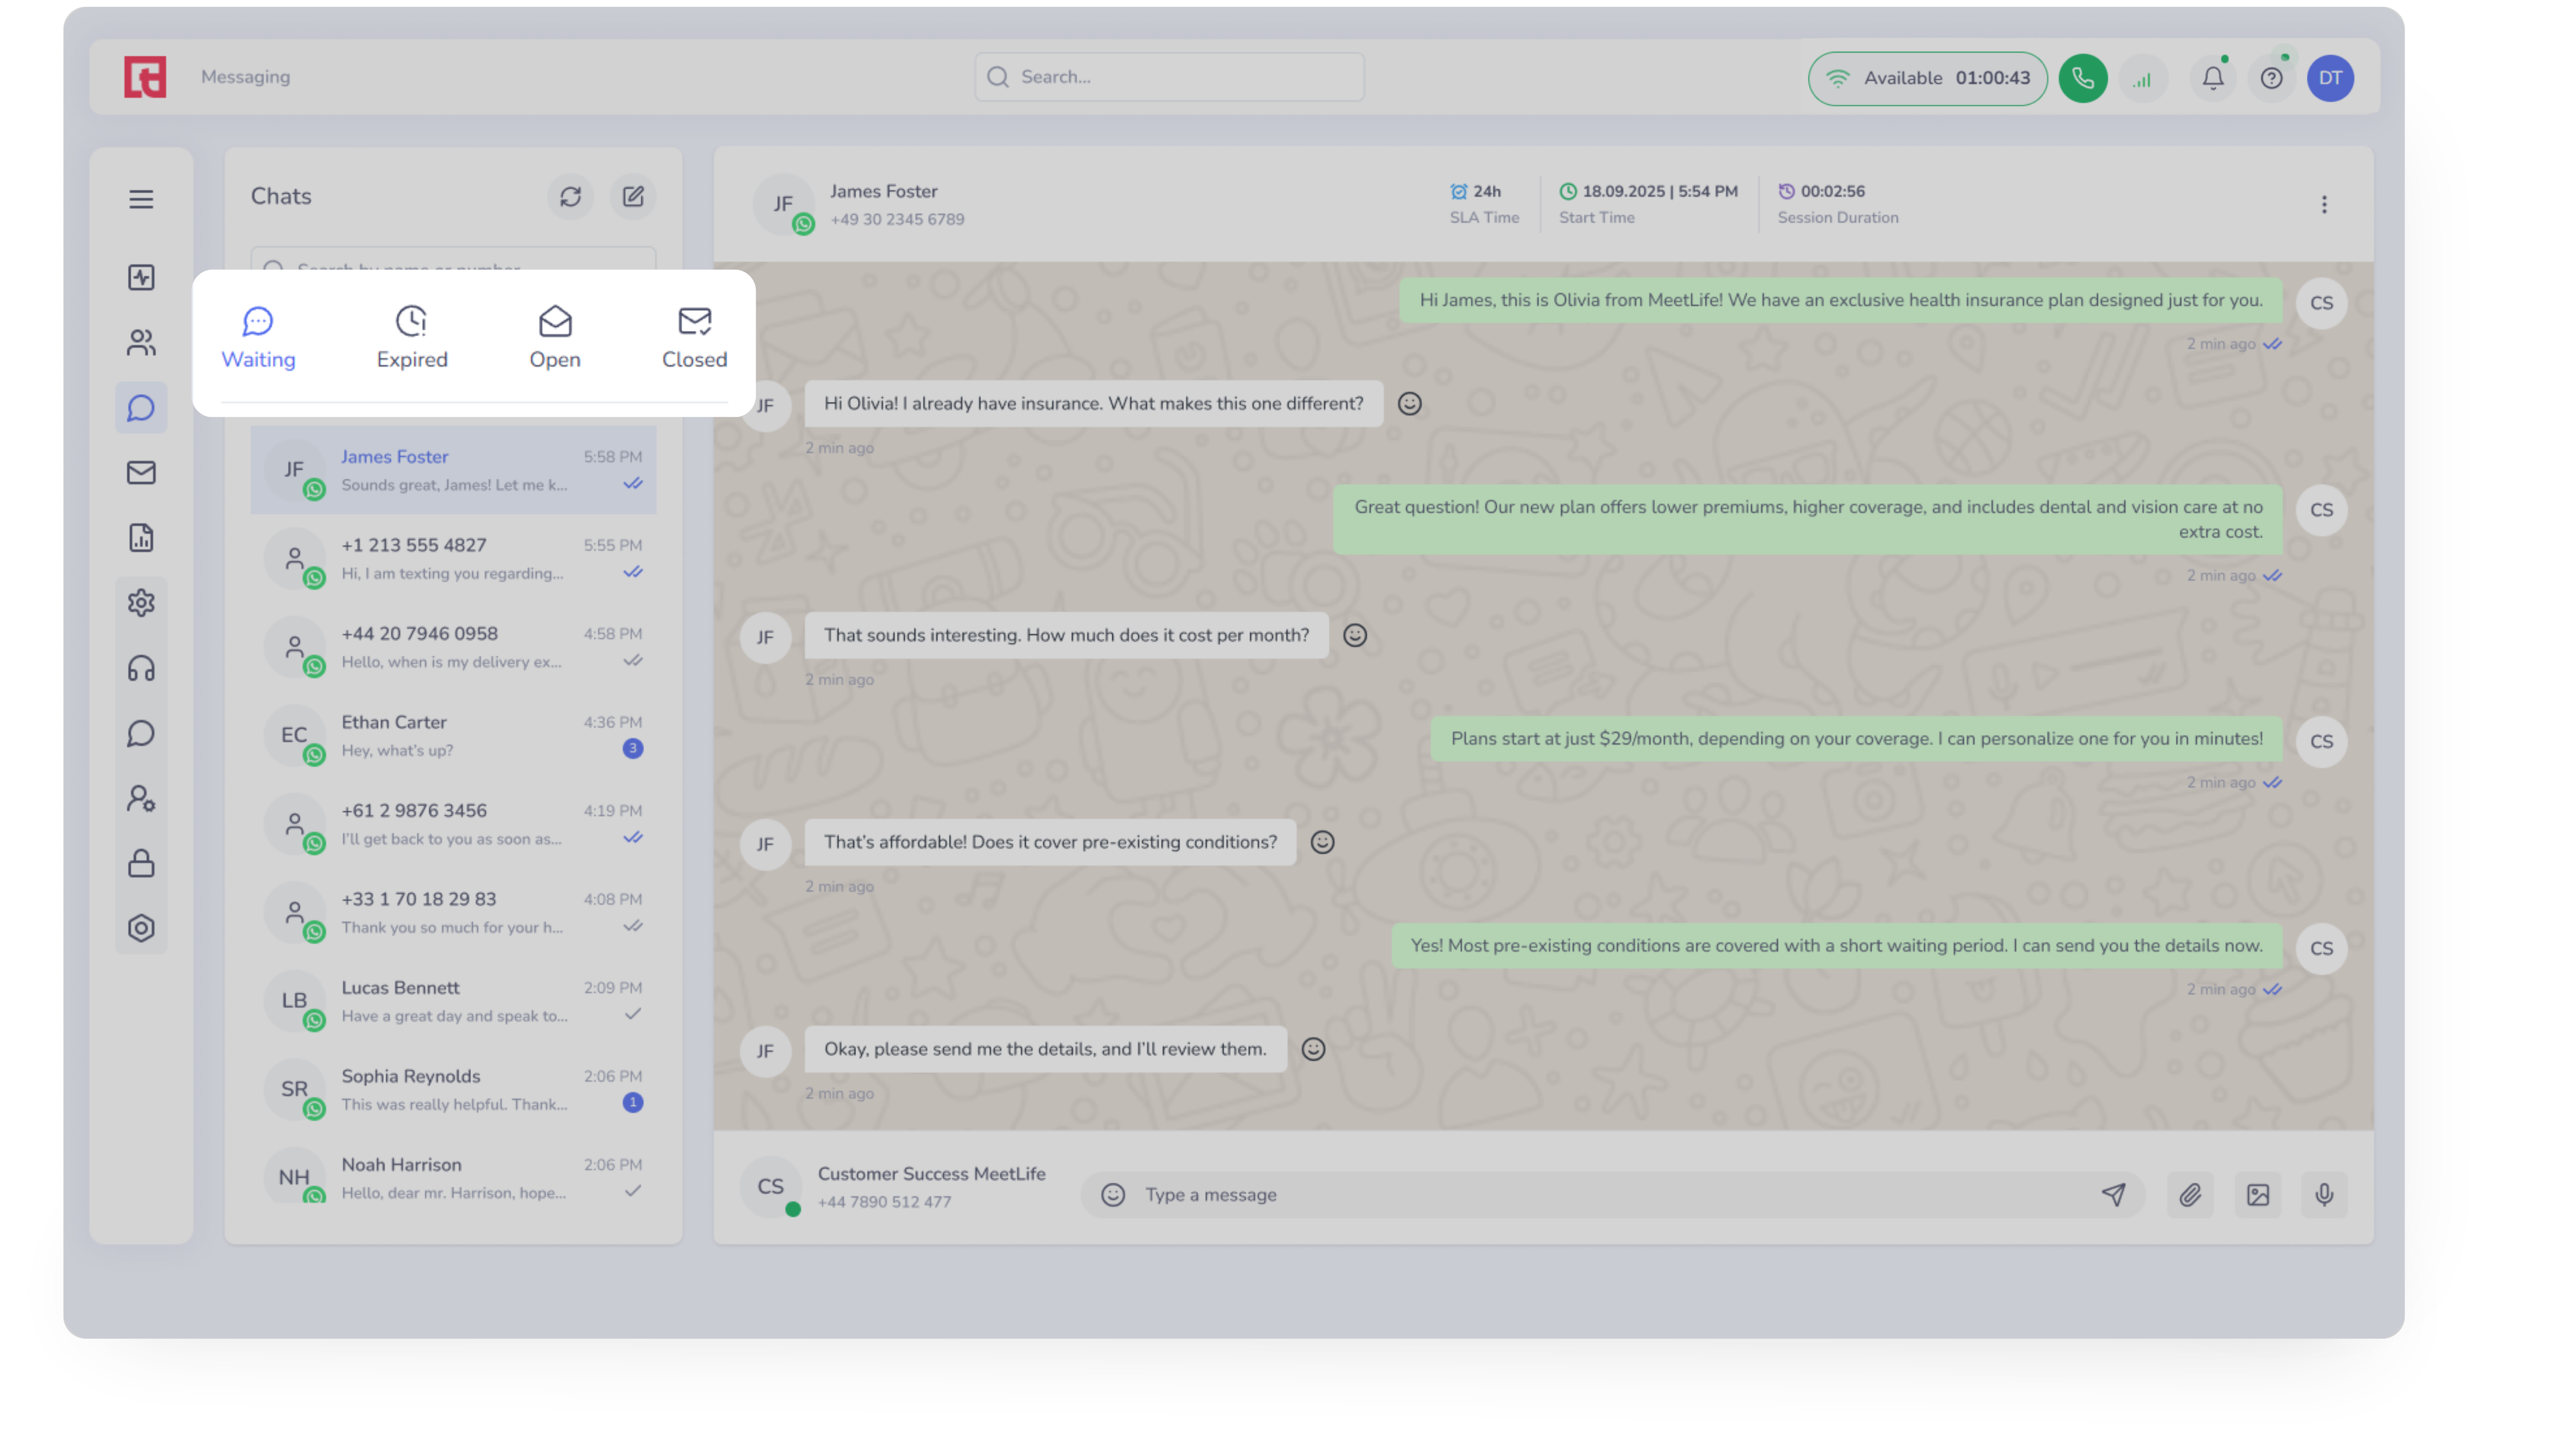Screen dimensions: 2576x1449
Task: Open the three-dot conversation options menu
Action: click(2323, 205)
